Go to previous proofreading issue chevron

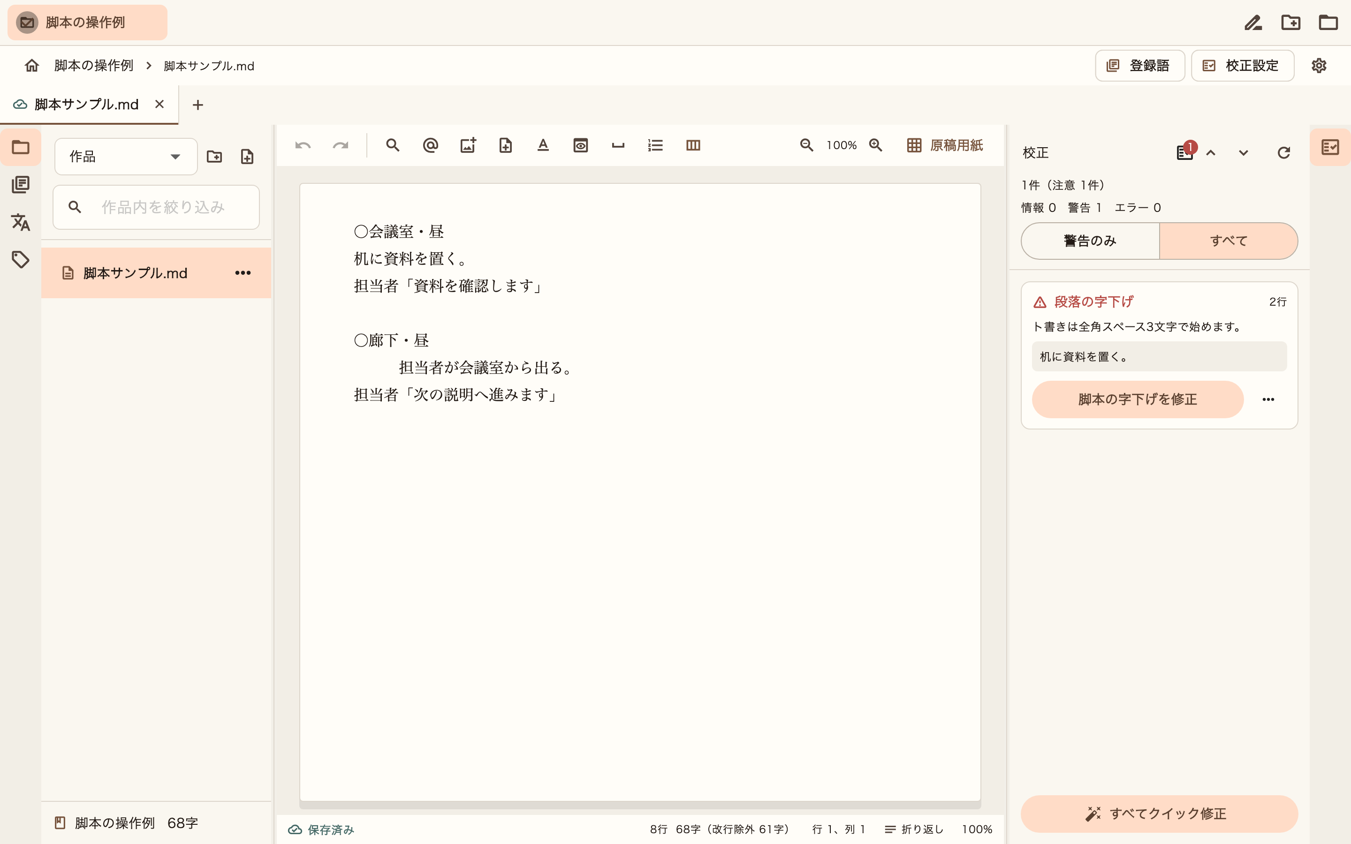coord(1211,153)
